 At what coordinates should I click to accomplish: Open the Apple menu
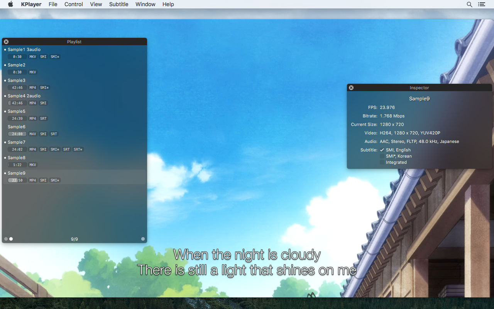click(x=10, y=4)
